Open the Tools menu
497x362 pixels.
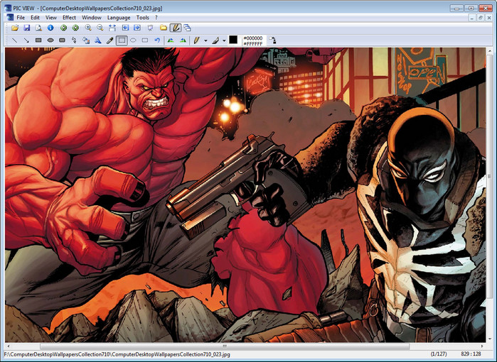click(143, 18)
